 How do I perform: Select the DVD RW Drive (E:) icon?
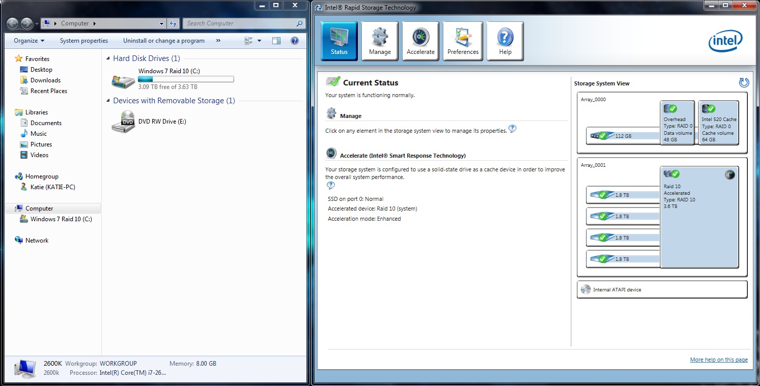click(124, 122)
